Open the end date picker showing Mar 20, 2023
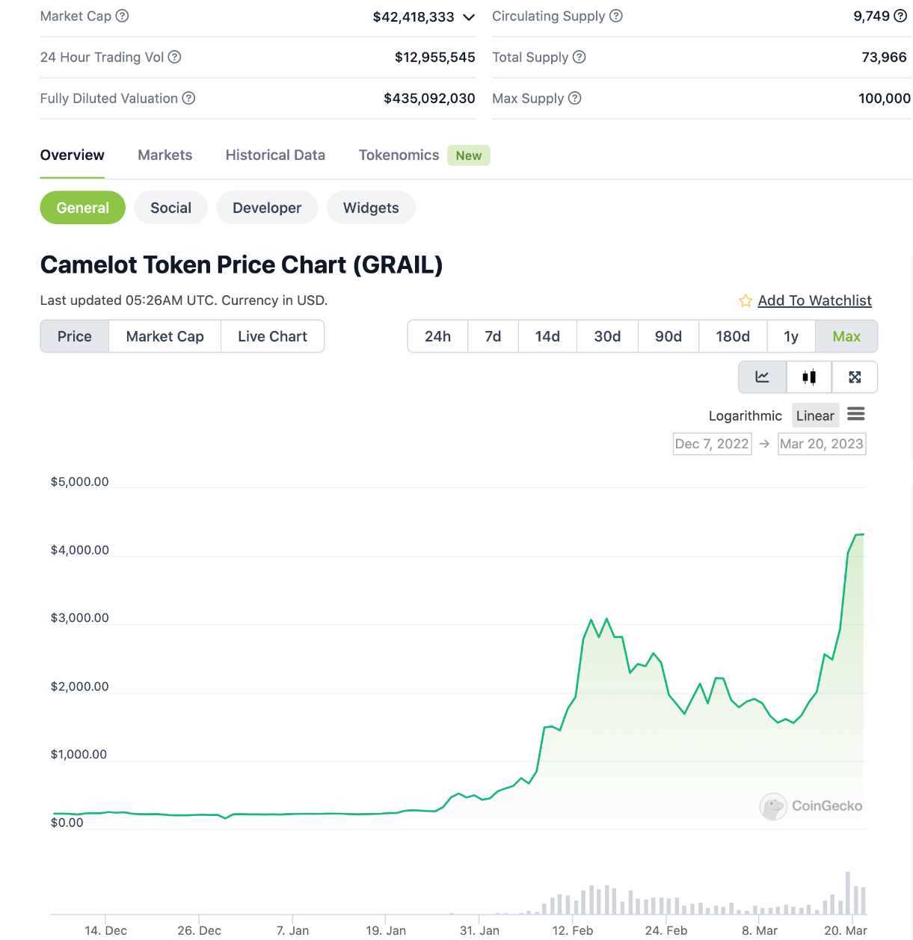Image resolution: width=913 pixels, height=940 pixels. (821, 443)
